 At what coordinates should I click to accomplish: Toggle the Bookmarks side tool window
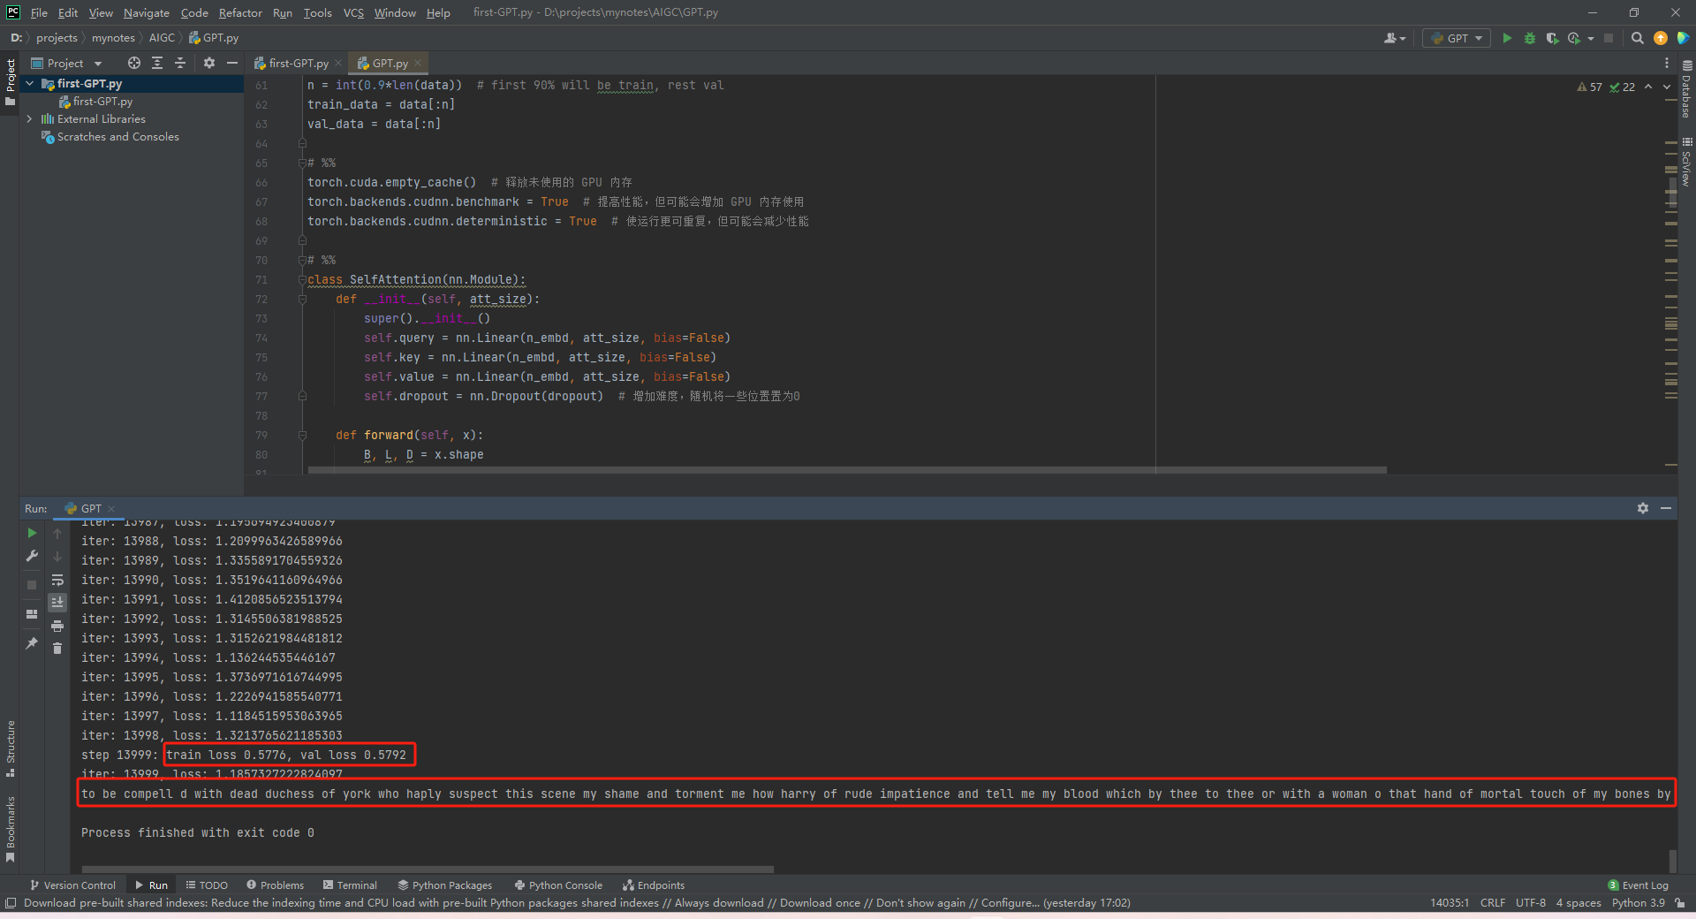click(x=11, y=829)
